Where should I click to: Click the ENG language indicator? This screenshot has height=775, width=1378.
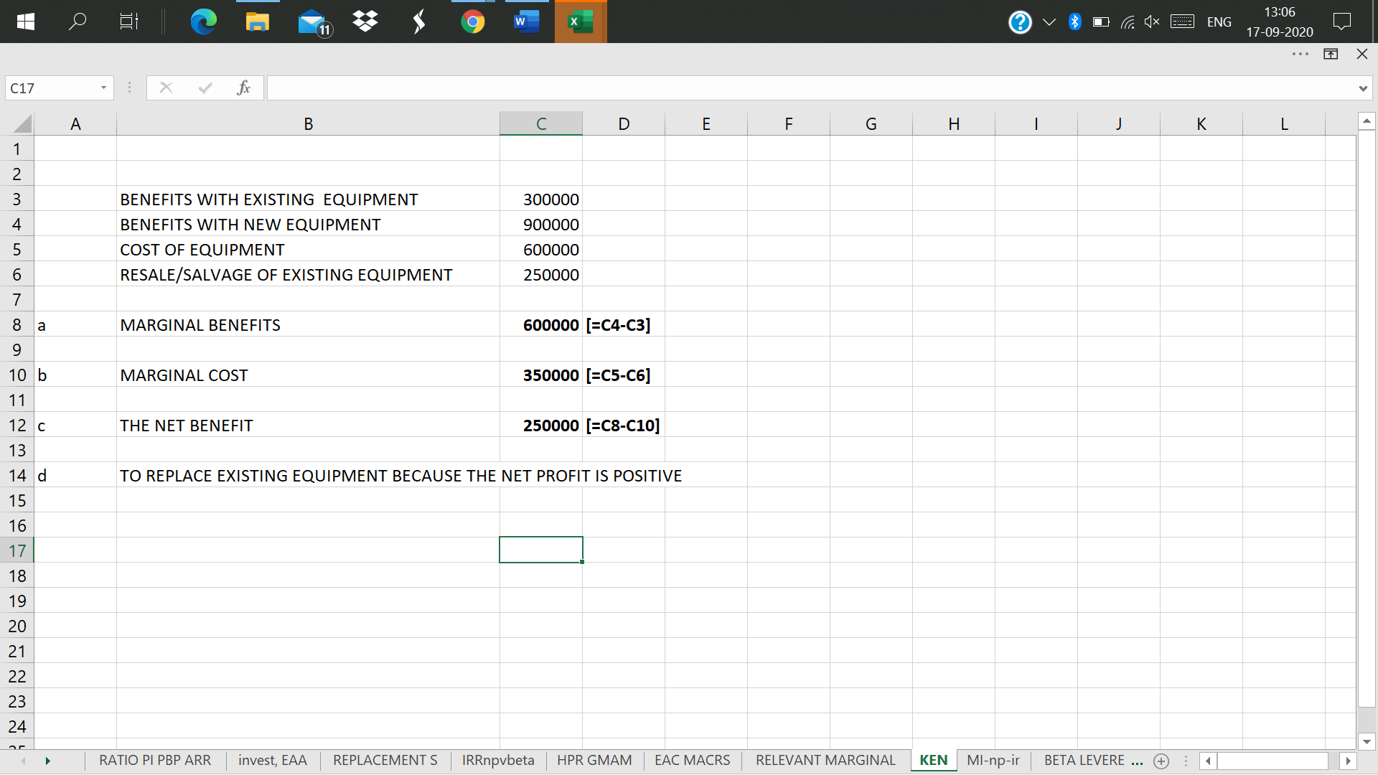pyautogui.click(x=1219, y=22)
